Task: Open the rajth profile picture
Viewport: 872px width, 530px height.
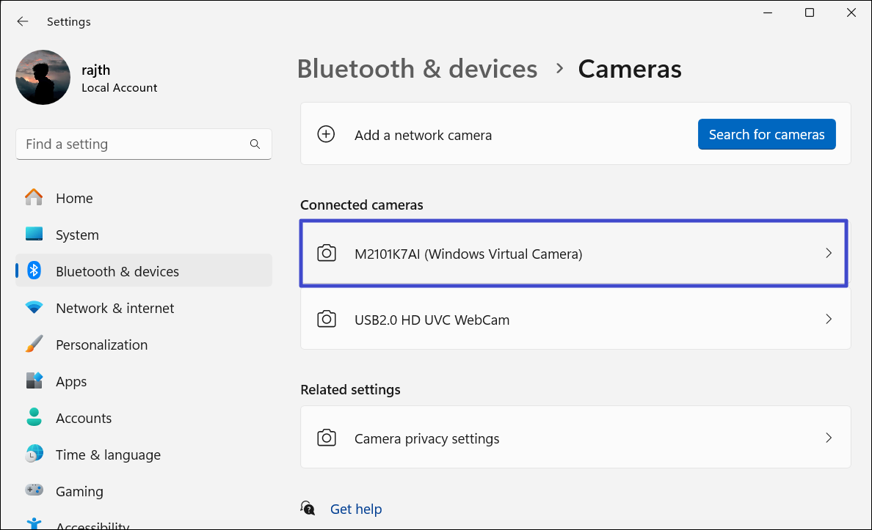Action: pyautogui.click(x=43, y=77)
